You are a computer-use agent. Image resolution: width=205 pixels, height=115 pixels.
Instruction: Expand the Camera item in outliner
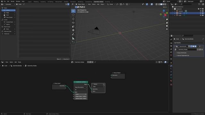click(x=175, y=11)
